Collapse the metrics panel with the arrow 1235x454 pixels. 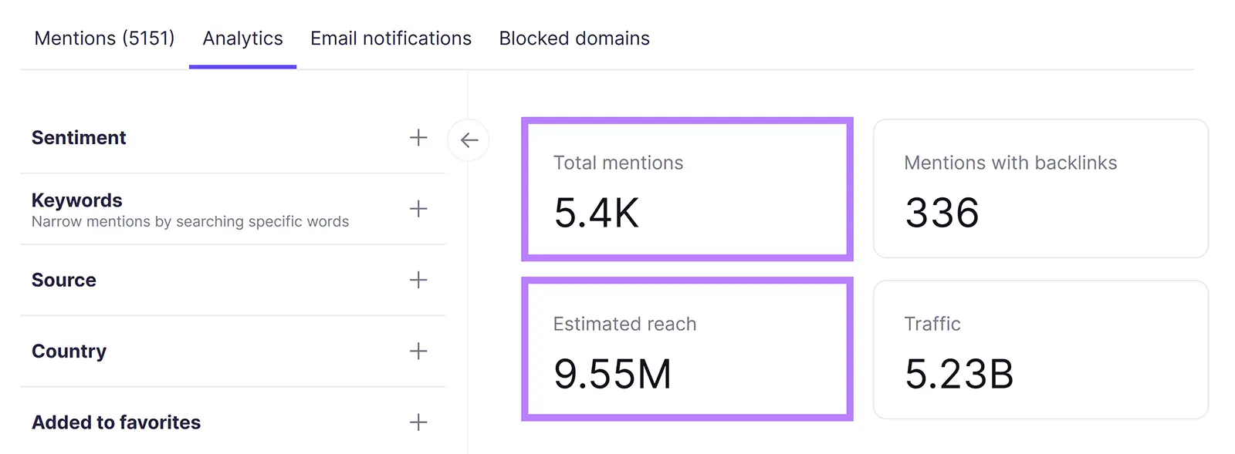(x=469, y=140)
